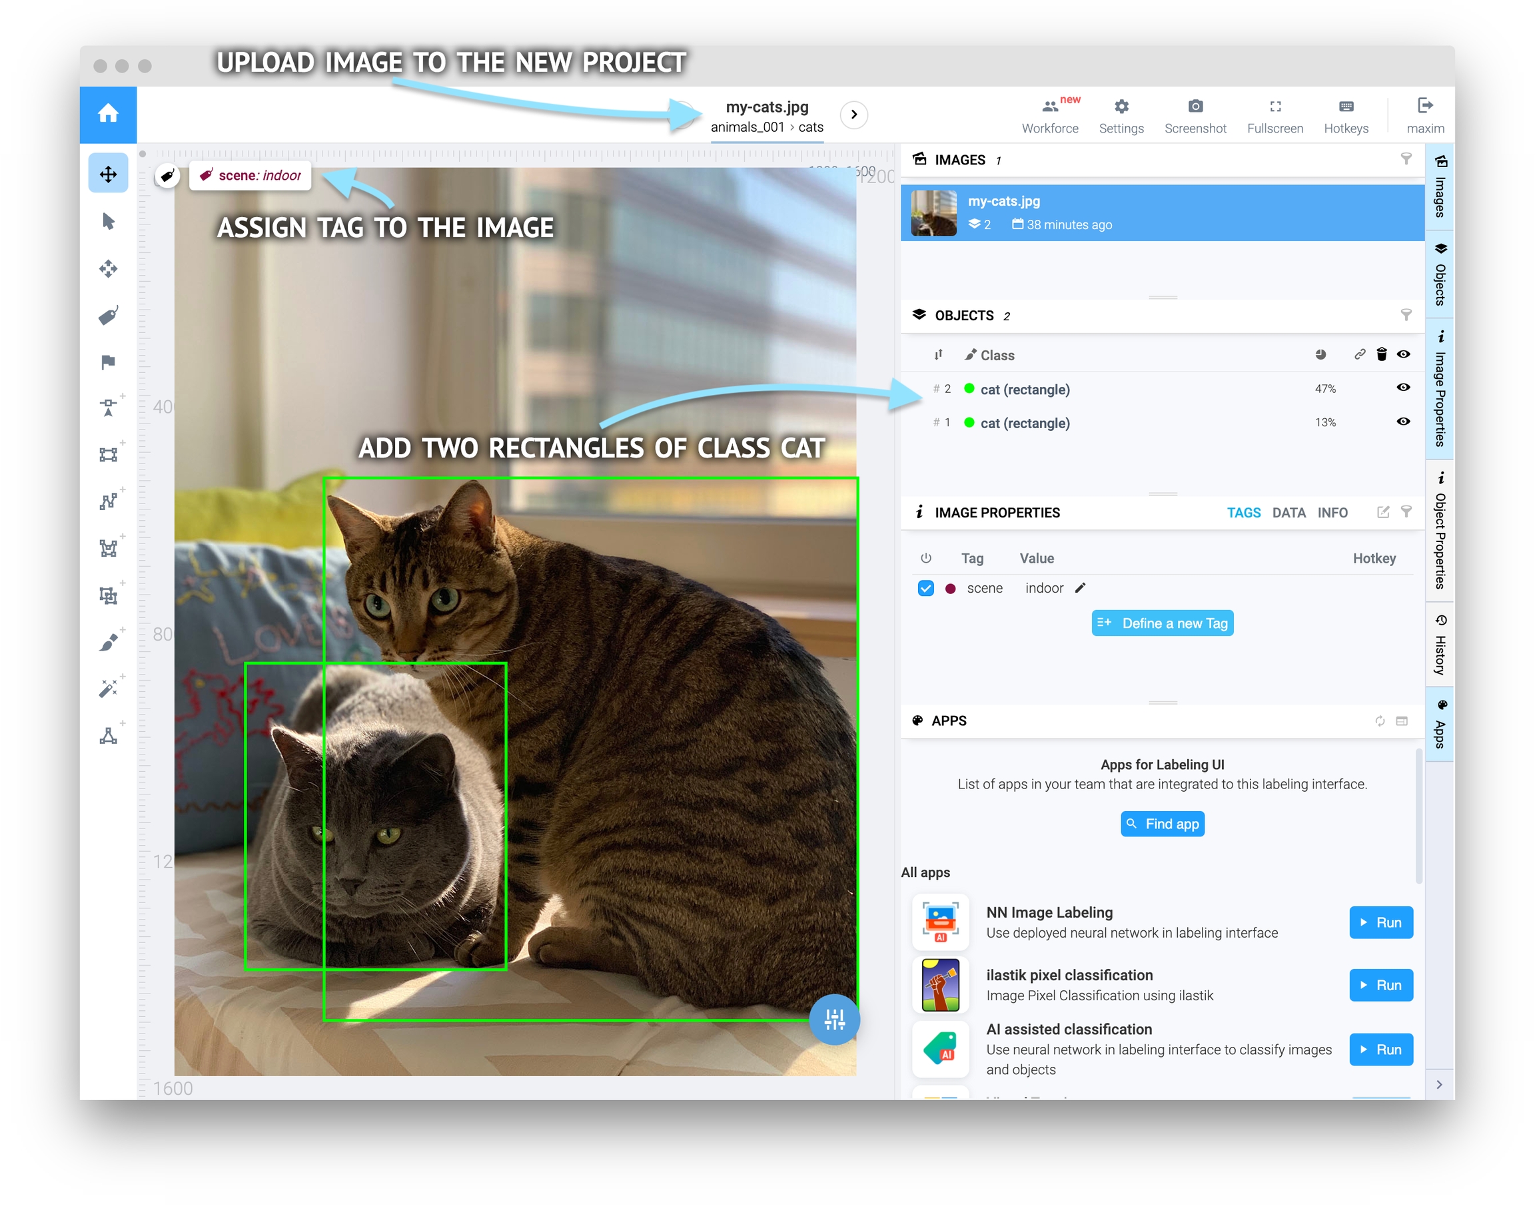Hide object #1 cat rectangle
This screenshot has height=1214, width=1535.
[x=1404, y=422]
